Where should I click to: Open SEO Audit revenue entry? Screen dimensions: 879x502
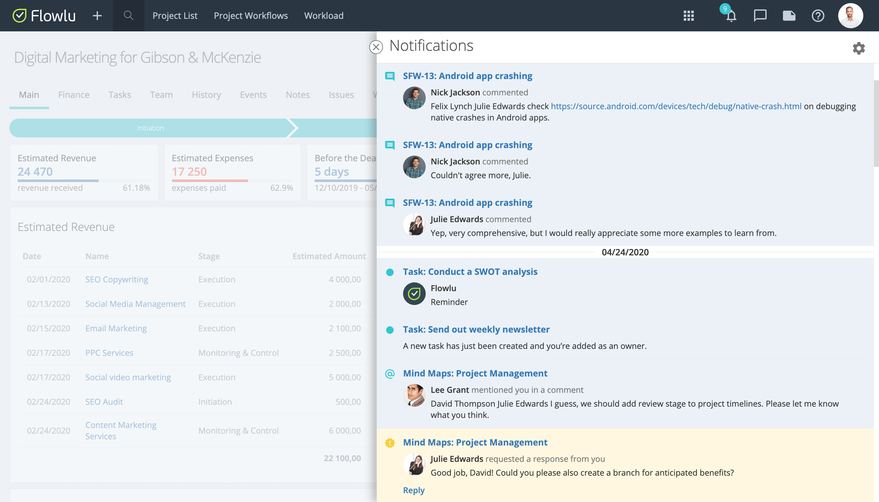pos(104,402)
